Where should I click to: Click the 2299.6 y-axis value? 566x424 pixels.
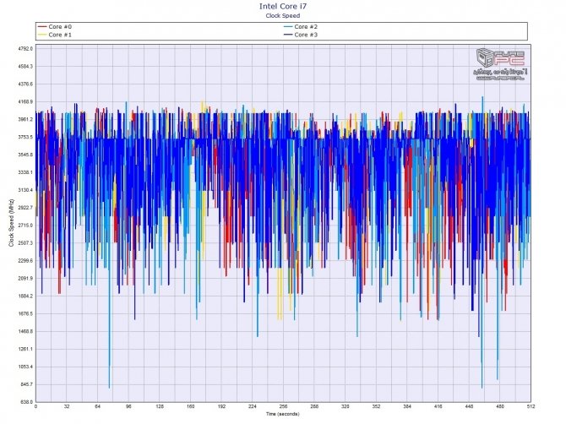pos(26,261)
